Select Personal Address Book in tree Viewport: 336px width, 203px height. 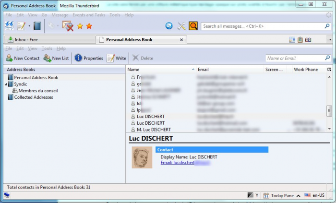tap(36, 78)
